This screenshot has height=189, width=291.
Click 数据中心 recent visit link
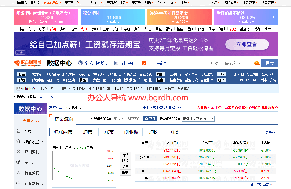(46, 97)
